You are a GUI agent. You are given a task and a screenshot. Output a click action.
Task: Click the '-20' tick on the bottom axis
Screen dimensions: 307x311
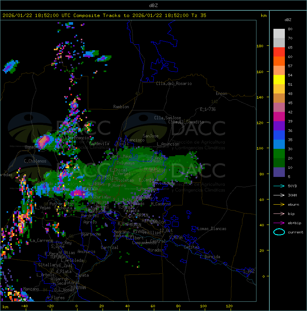[50, 306]
